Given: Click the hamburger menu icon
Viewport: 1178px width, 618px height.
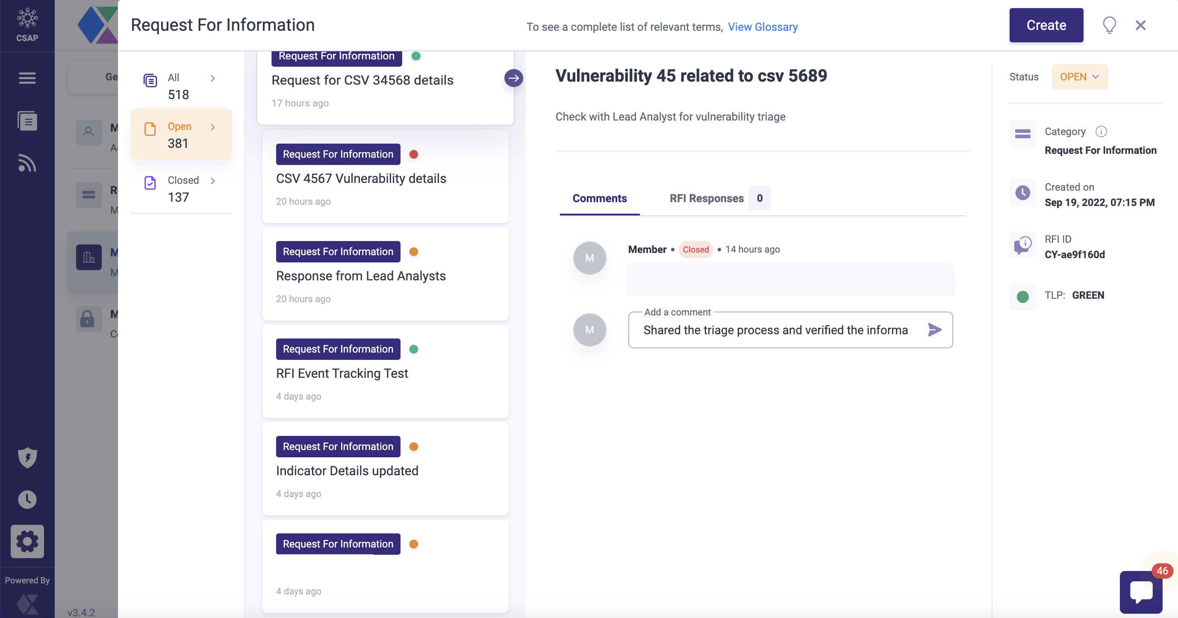Looking at the screenshot, I should coord(27,78).
